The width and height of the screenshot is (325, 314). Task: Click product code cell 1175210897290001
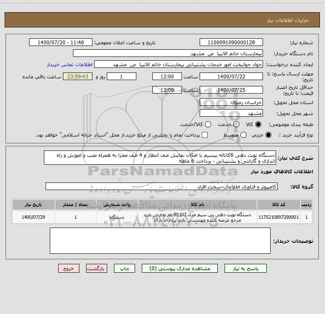(279, 217)
